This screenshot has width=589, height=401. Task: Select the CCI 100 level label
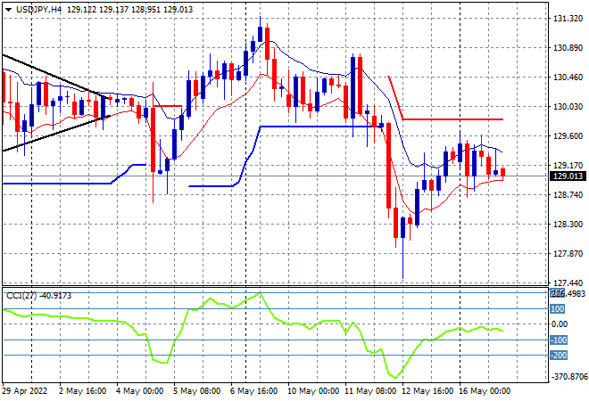[x=558, y=309]
